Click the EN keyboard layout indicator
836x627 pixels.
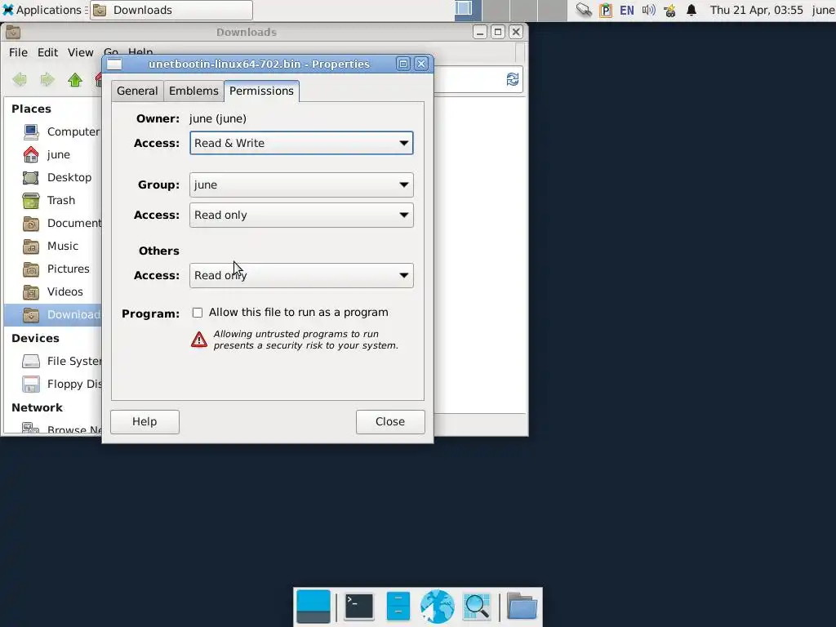(627, 10)
